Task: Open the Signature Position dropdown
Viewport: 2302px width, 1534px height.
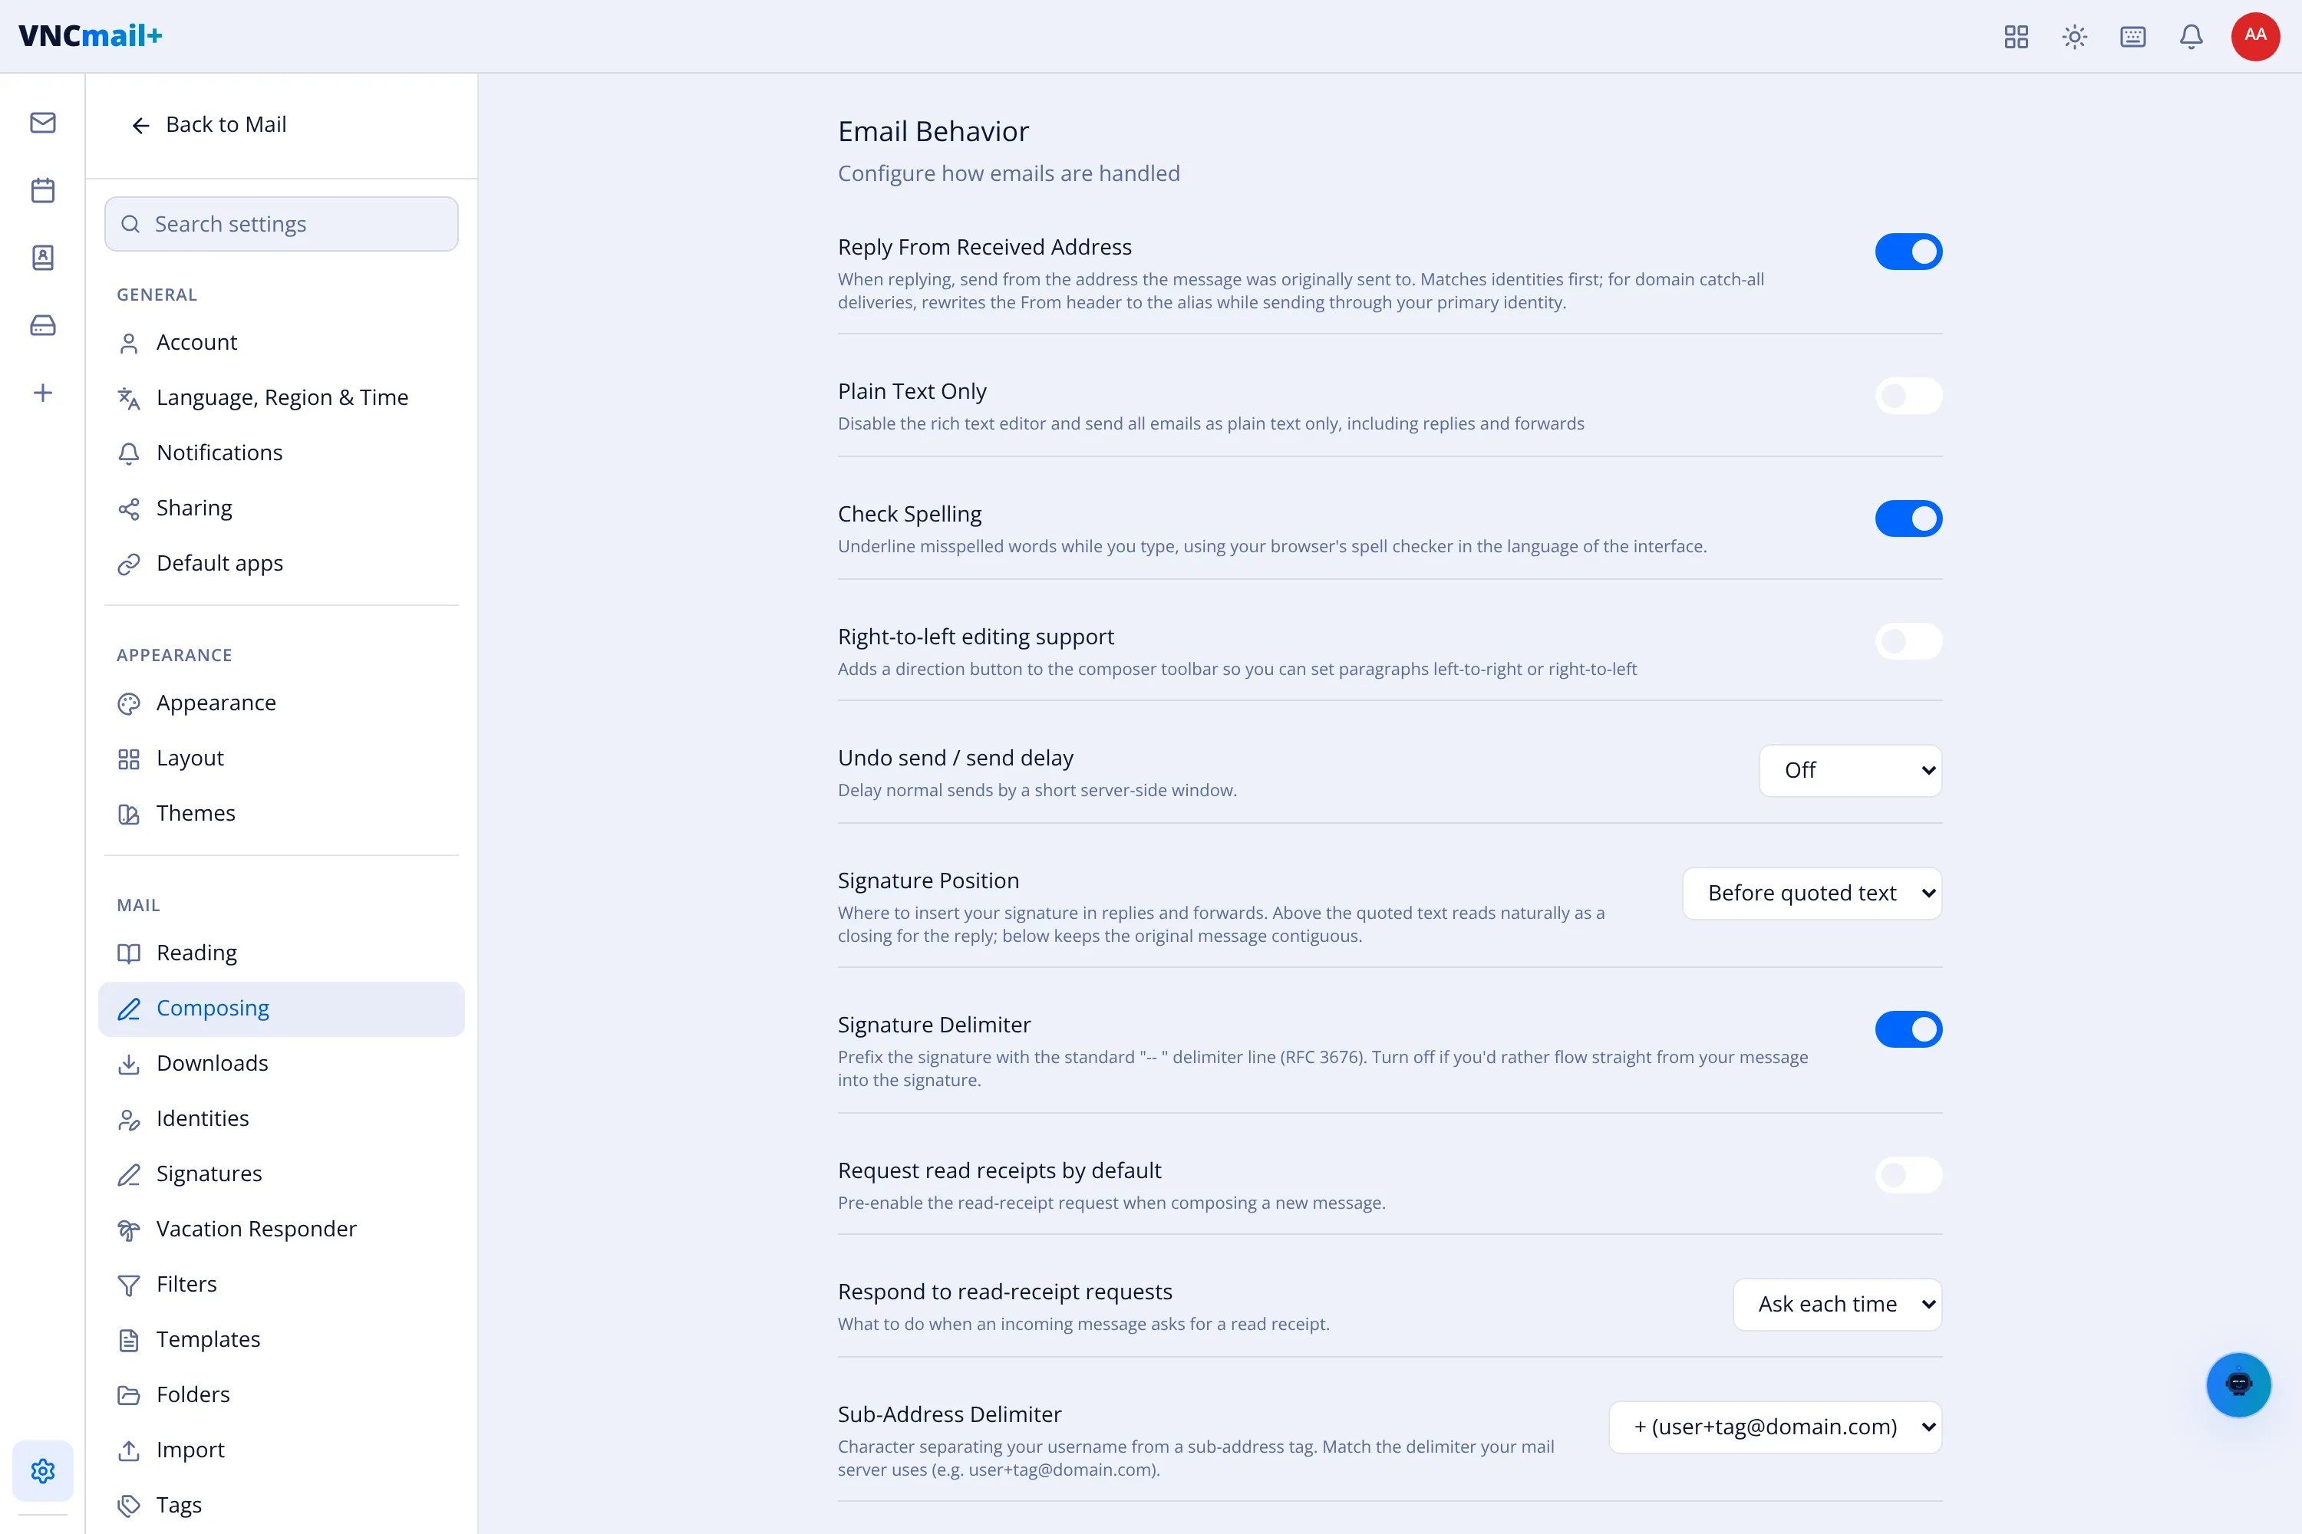Action: (1812, 894)
